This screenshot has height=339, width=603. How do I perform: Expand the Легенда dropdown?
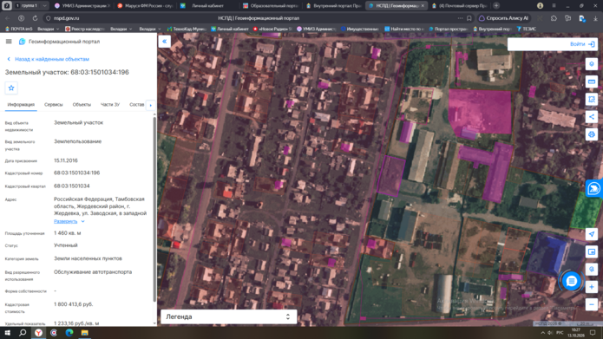pos(229,316)
